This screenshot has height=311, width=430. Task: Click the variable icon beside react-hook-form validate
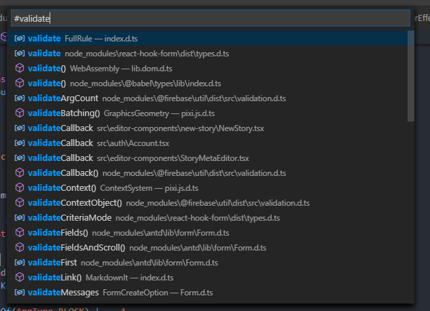tap(20, 54)
